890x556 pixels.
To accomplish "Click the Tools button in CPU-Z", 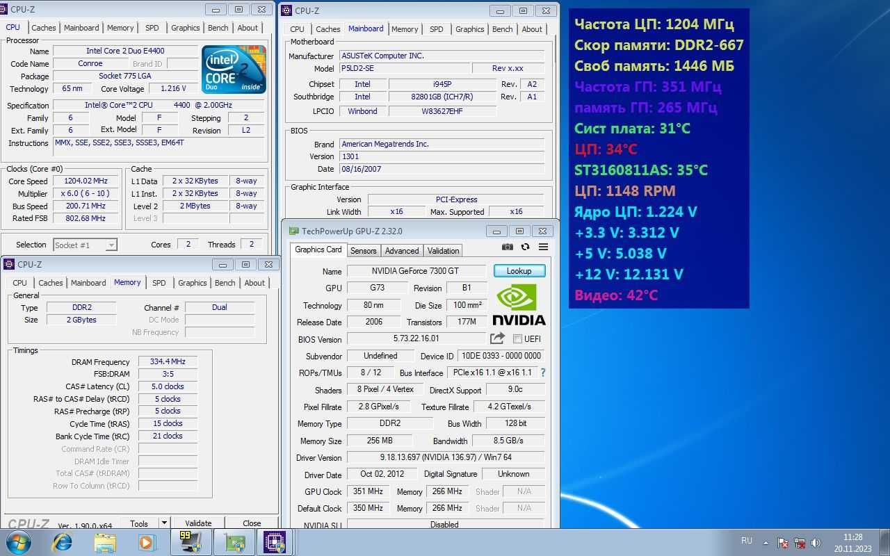I will [139, 523].
